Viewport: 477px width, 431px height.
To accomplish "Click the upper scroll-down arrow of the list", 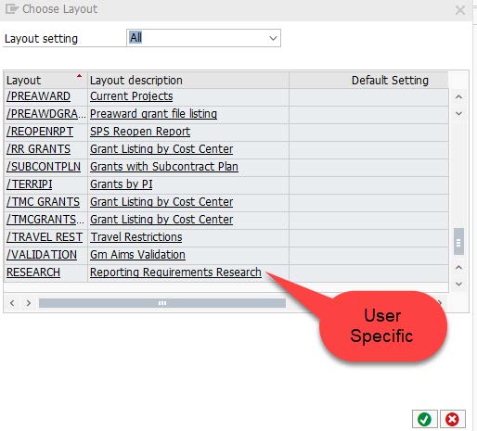I will pos(458,113).
